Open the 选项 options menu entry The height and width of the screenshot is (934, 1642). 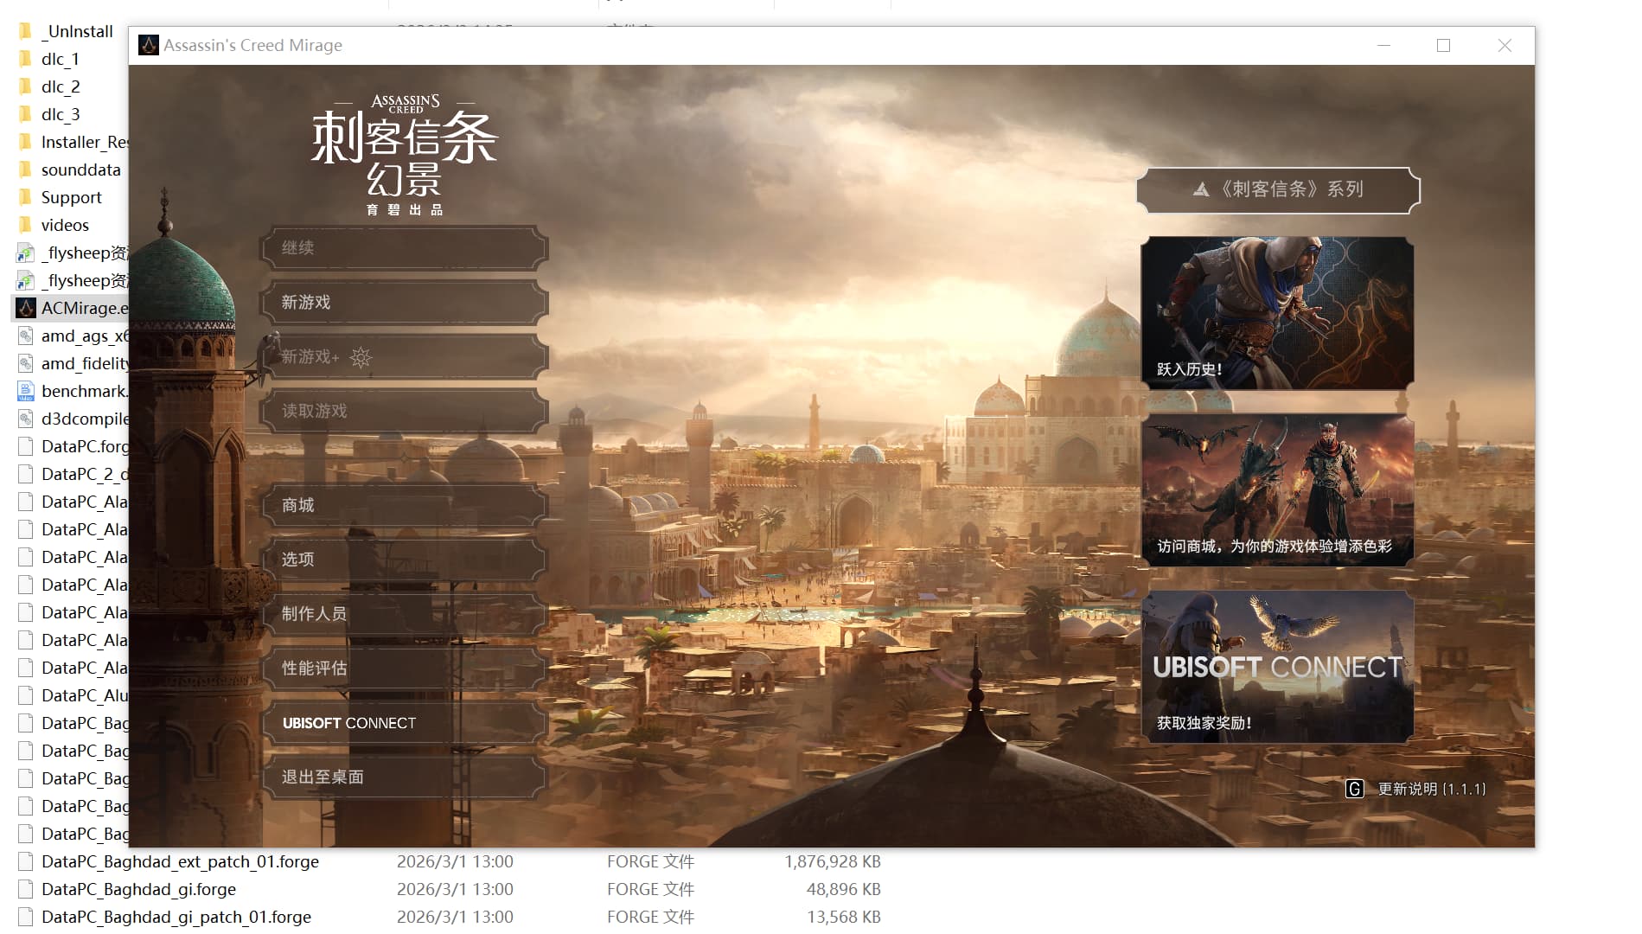point(404,560)
